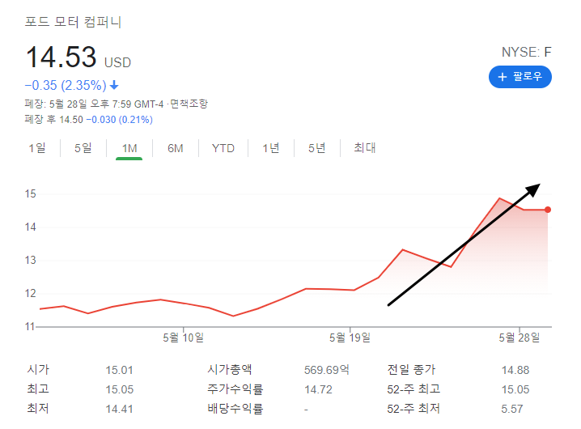
Task: Click the 시가 value 15.01
Action: 119,370
